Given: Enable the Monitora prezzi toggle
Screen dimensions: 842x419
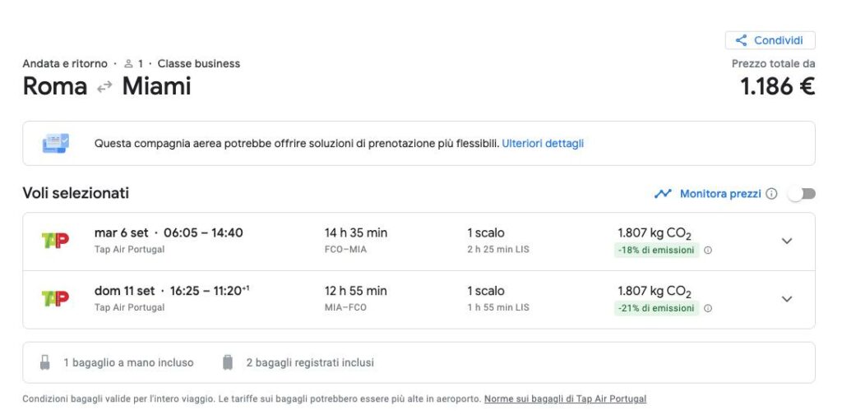Looking at the screenshot, I should pyautogui.click(x=801, y=194).
